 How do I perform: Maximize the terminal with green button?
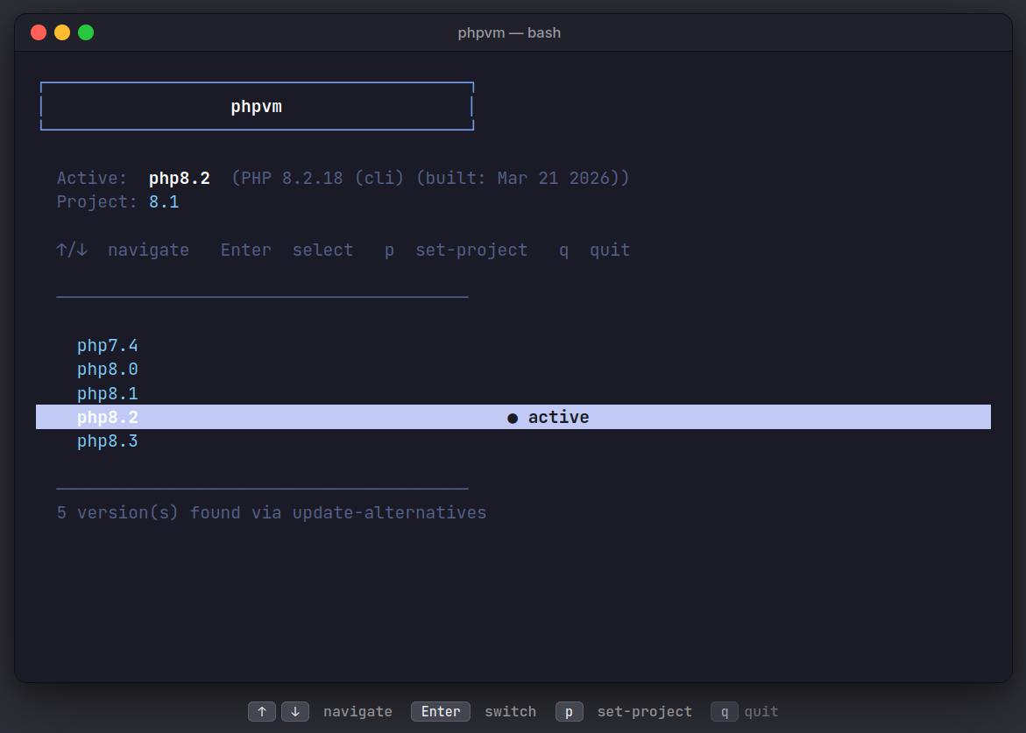click(x=86, y=32)
